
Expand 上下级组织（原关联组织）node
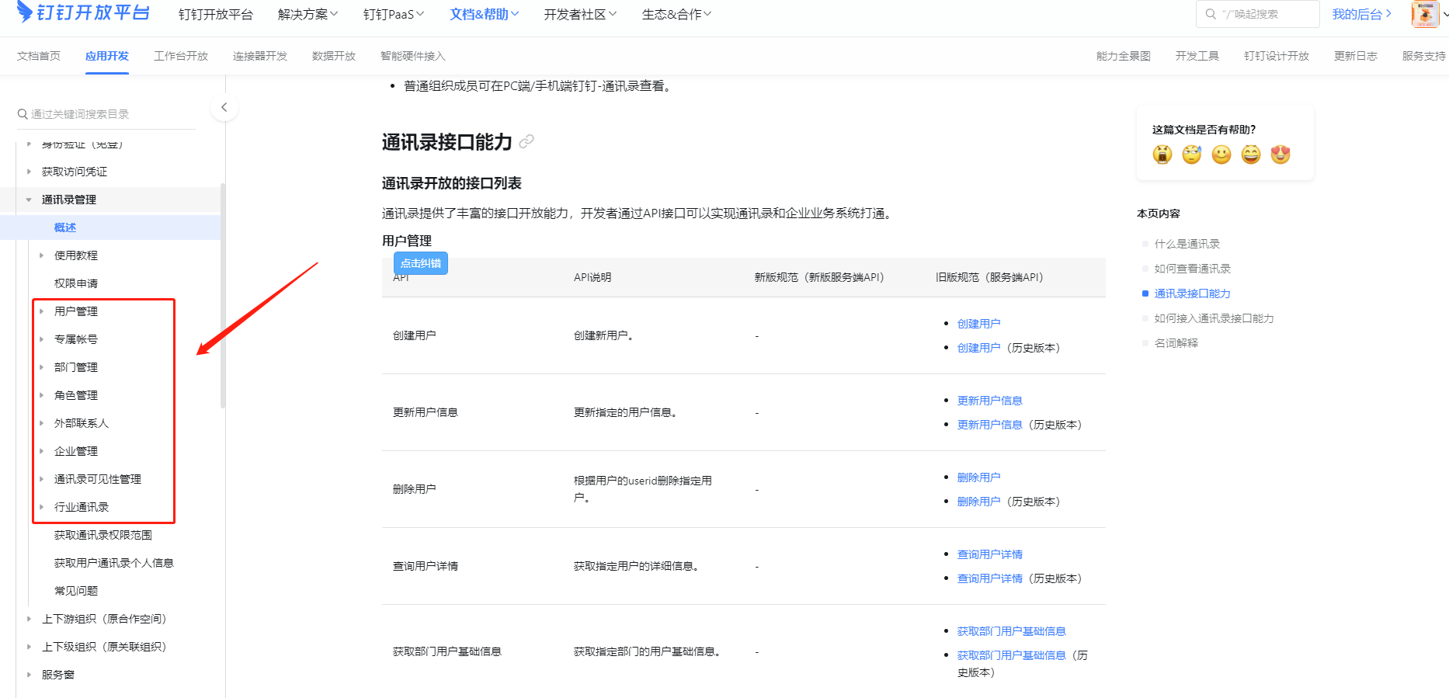(x=29, y=647)
